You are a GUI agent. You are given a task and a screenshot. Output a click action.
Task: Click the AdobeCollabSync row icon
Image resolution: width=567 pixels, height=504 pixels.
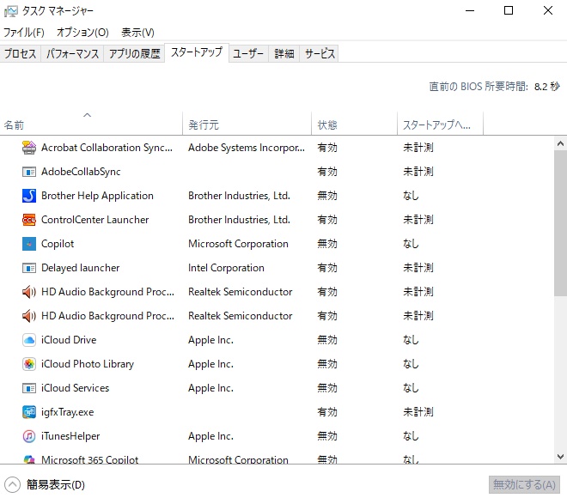29,172
